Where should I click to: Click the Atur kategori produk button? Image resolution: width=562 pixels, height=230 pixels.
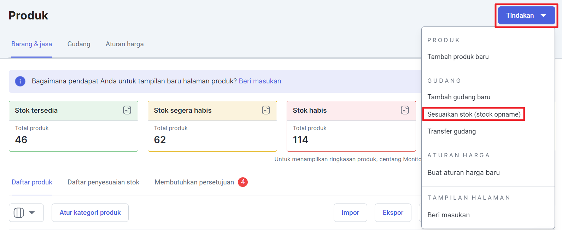[x=90, y=213]
